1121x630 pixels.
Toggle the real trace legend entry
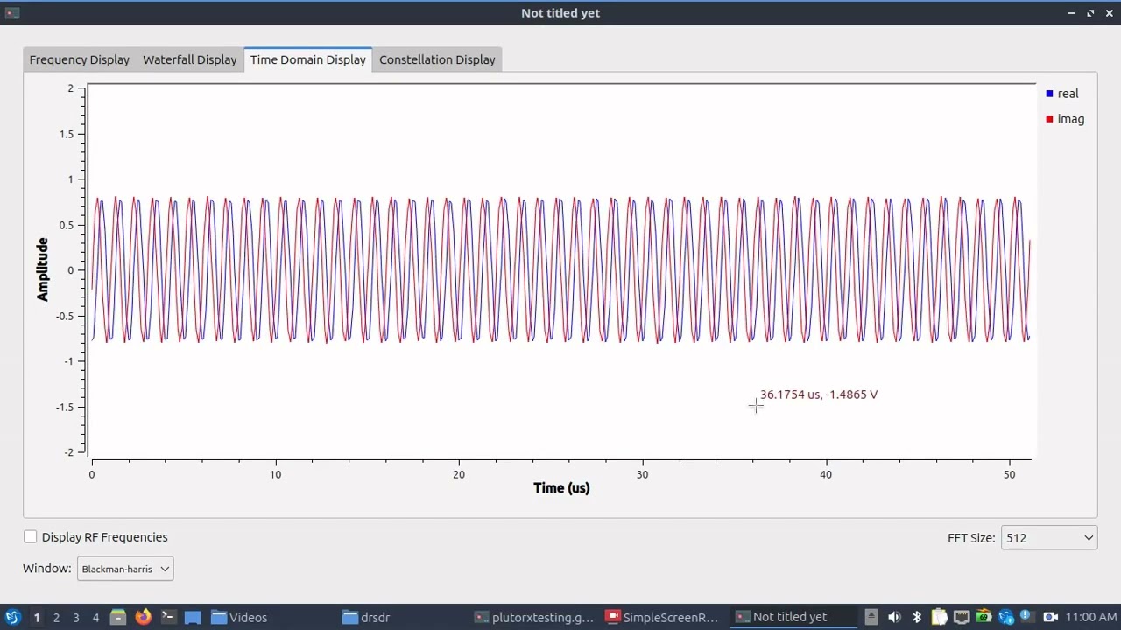(x=1062, y=94)
